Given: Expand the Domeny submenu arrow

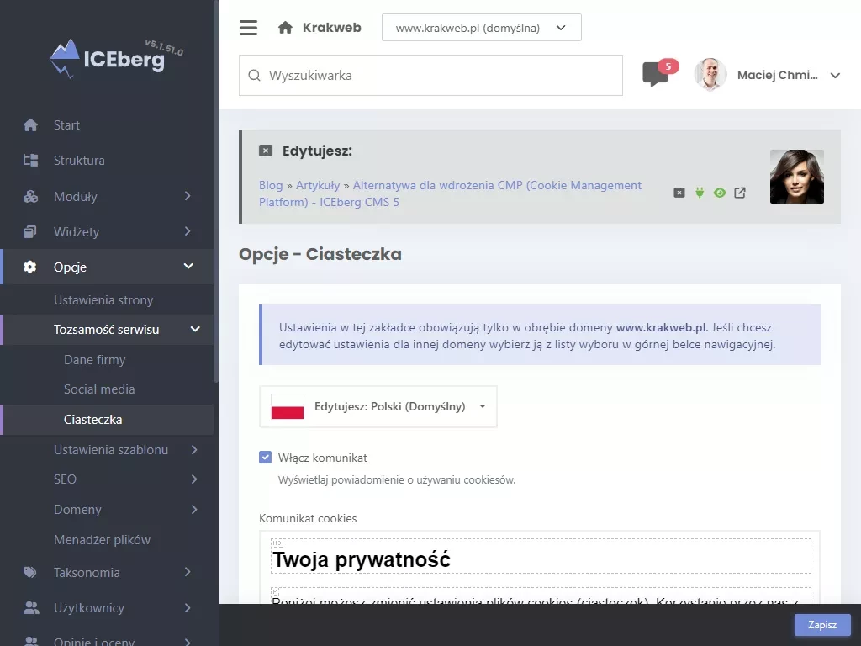Looking at the screenshot, I should [194, 510].
